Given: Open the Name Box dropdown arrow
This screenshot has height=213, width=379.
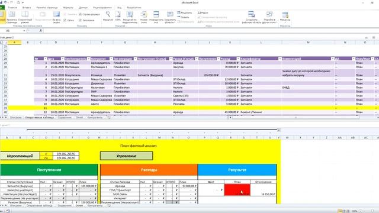Looking at the screenshot, I should (24, 31).
